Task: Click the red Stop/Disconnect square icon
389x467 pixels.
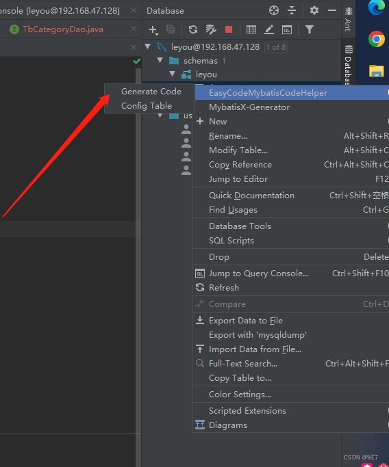Action: click(229, 29)
